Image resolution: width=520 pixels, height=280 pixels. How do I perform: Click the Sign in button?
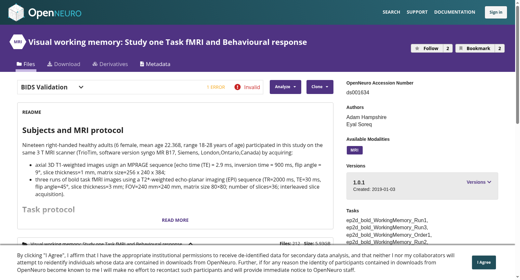tap(496, 12)
